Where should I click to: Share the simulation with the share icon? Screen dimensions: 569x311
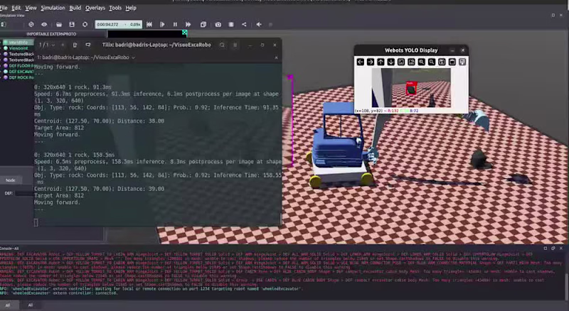pos(244,24)
